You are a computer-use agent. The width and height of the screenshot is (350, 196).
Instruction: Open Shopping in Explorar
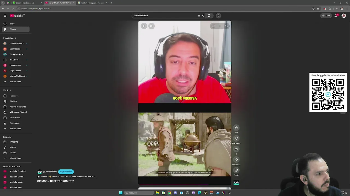point(16,142)
